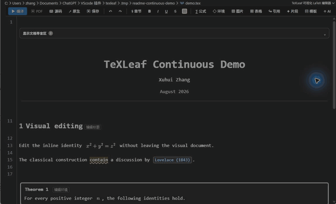Click breadcrumb file "demo.tex"

(193, 3)
